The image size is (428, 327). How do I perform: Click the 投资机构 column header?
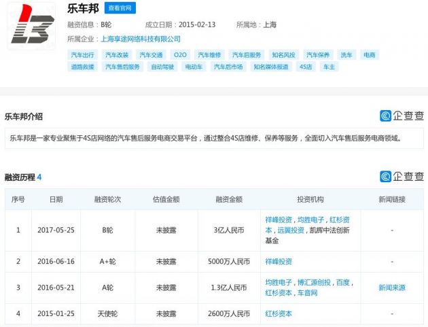pos(310,199)
